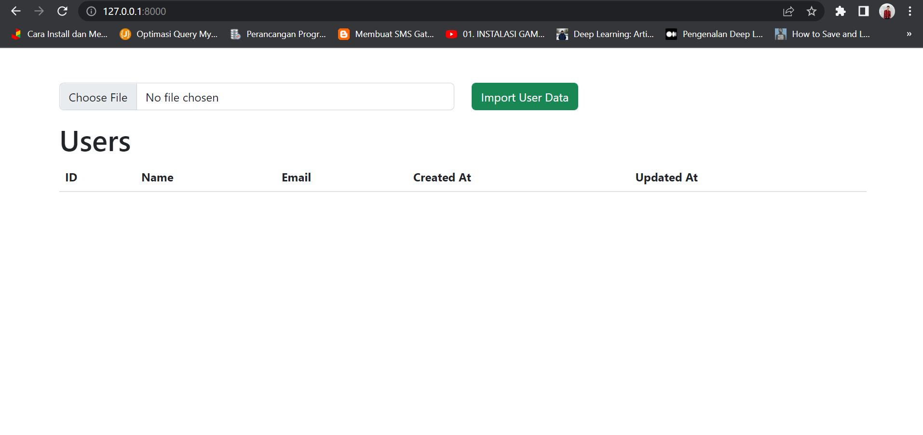Click the browser back arrow

pyautogui.click(x=16, y=11)
